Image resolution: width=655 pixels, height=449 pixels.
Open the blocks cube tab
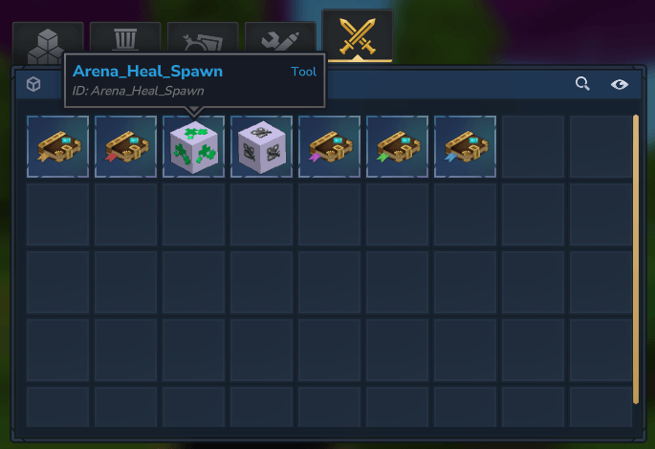[x=48, y=43]
